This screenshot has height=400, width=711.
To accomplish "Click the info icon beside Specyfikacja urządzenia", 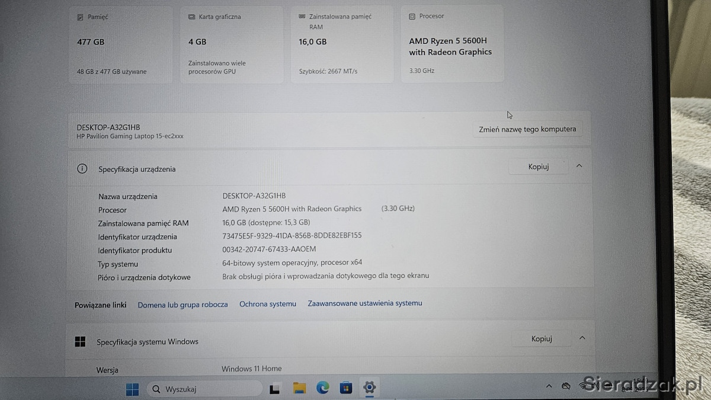I will pyautogui.click(x=82, y=169).
